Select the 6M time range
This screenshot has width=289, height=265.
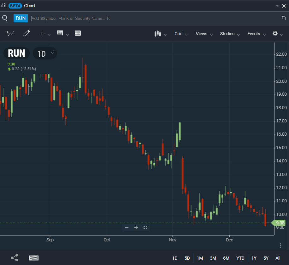pos(226,258)
